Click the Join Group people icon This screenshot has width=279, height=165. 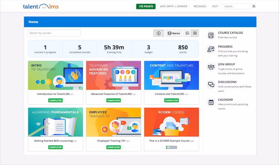[x=211, y=67]
